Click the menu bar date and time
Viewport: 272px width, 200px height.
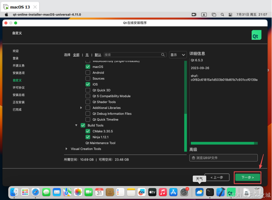tap(252, 15)
